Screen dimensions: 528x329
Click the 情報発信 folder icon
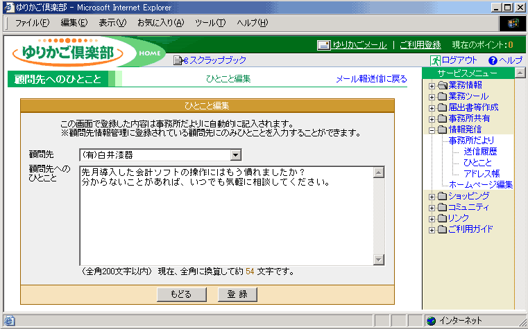(x=442, y=130)
